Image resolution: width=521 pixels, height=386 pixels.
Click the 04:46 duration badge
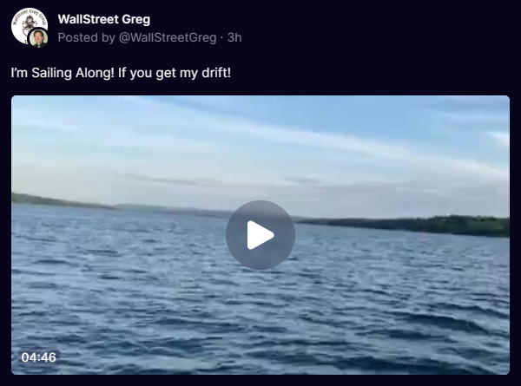pos(38,357)
